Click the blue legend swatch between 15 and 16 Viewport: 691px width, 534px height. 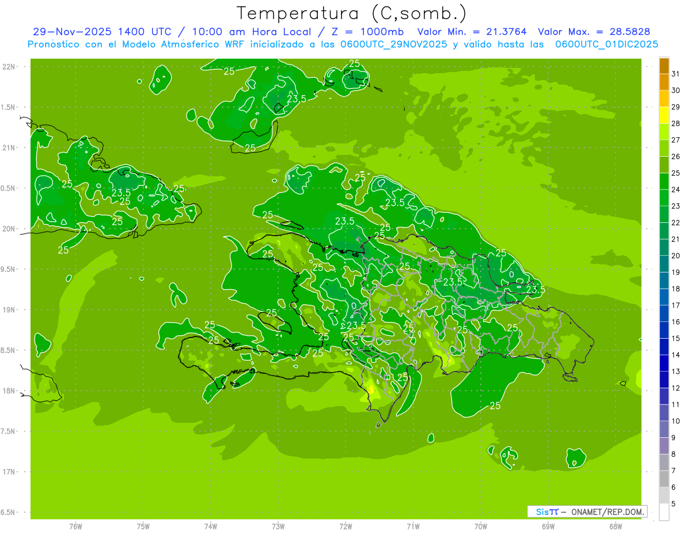(664, 330)
